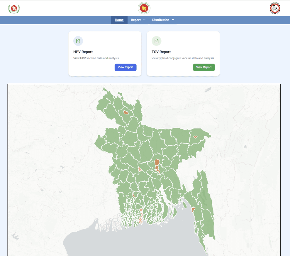Click the blue View Report button for HPV
This screenshot has height=256, width=290.
126,67
